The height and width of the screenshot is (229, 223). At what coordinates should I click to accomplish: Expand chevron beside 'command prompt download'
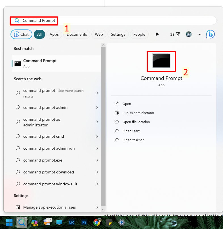point(97,172)
